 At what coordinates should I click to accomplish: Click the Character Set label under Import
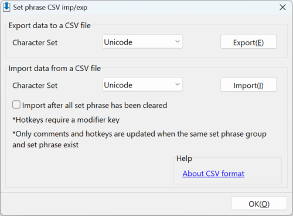(35, 85)
